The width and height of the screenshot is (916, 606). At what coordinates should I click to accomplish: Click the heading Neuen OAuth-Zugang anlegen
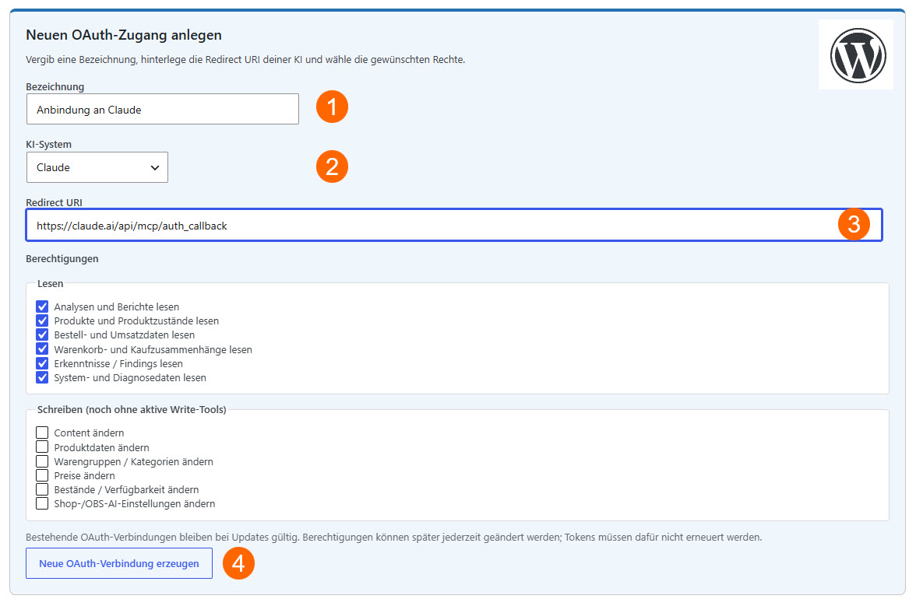[x=124, y=35]
